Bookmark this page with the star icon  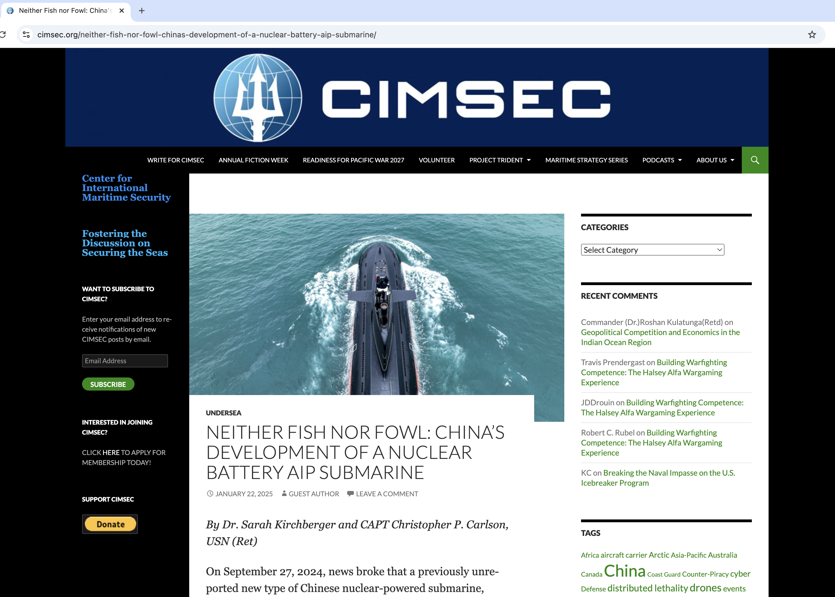[812, 35]
